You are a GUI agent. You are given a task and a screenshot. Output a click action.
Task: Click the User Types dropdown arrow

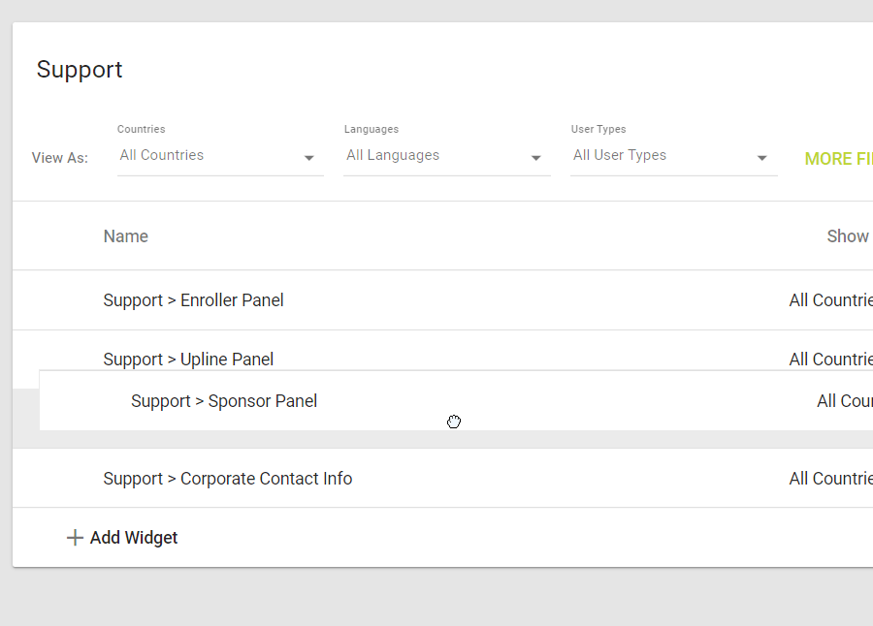[x=762, y=158]
